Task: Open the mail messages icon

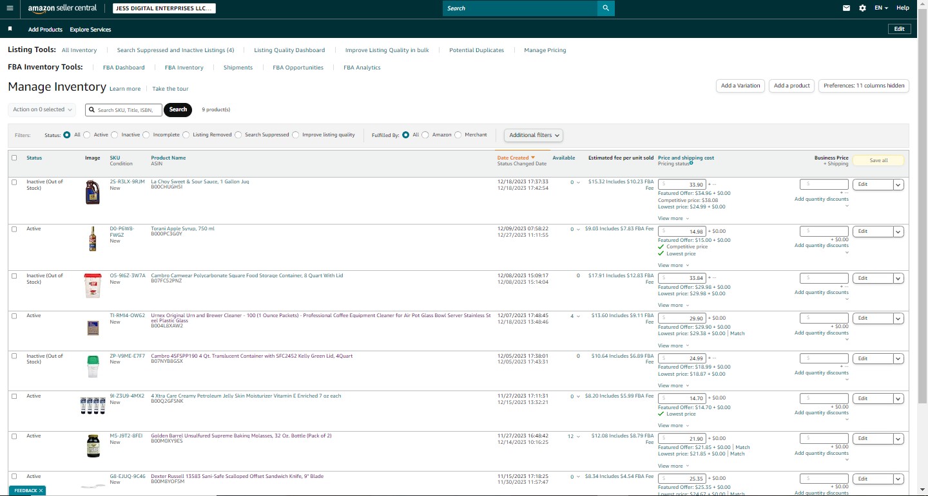Action: (x=847, y=8)
